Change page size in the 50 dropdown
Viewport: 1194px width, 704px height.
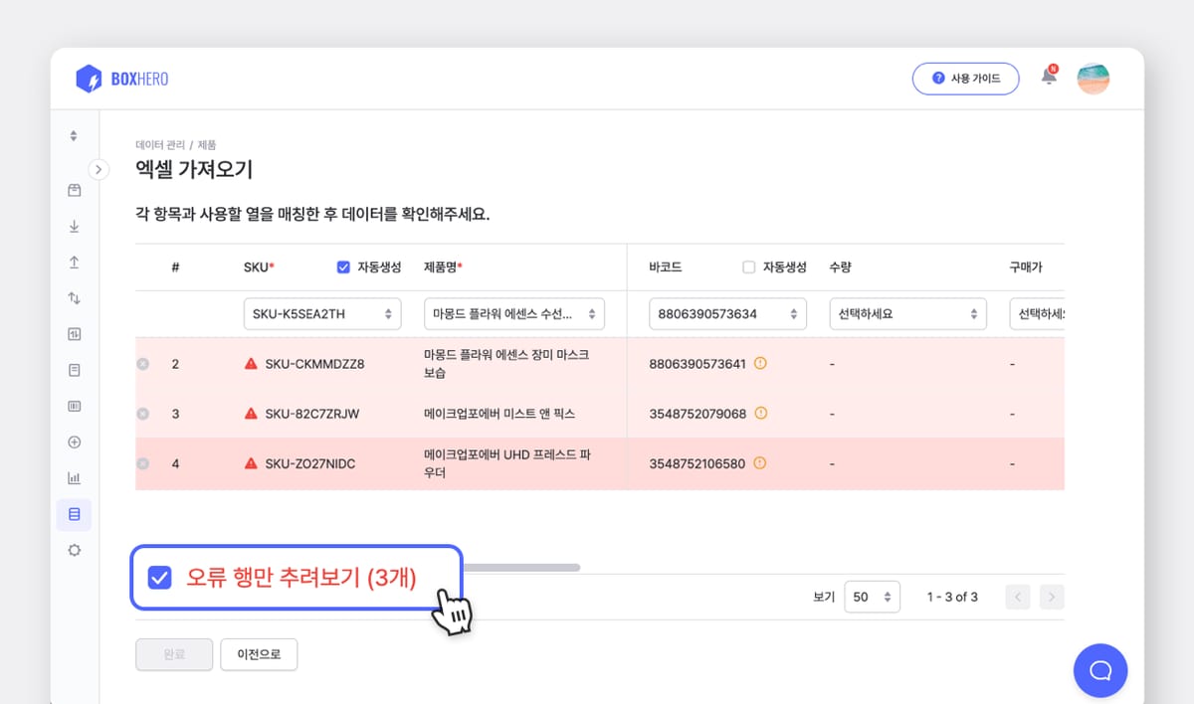(872, 597)
